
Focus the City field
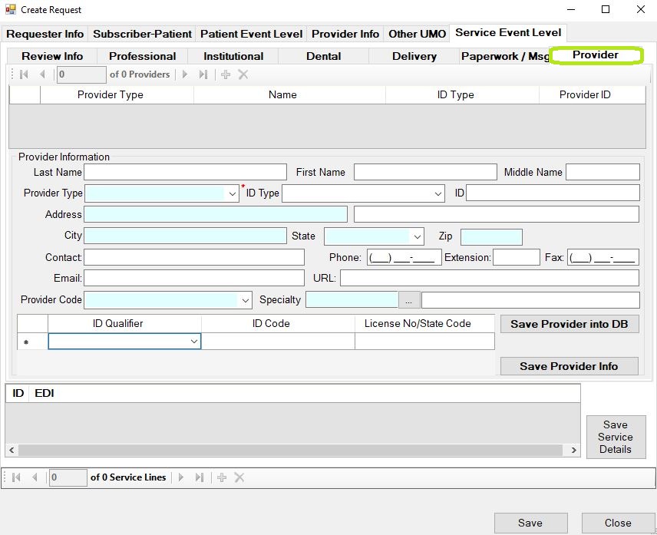[x=185, y=236]
